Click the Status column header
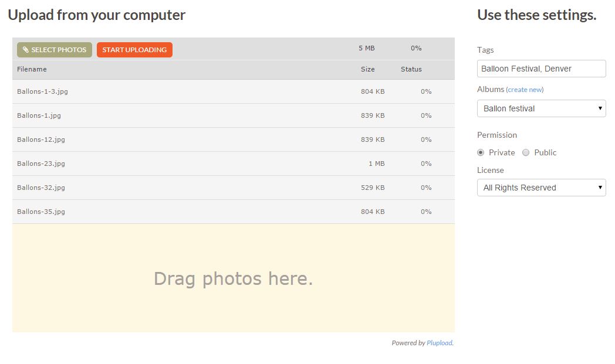This screenshot has width=615, height=364. click(411, 69)
